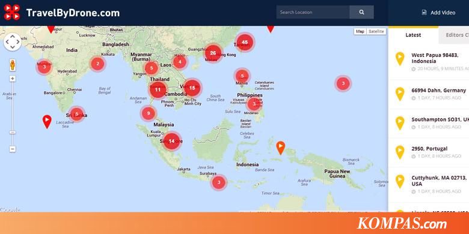Expand the Singapore cluster of 14
This screenshot has height=234, width=469.
point(171,141)
